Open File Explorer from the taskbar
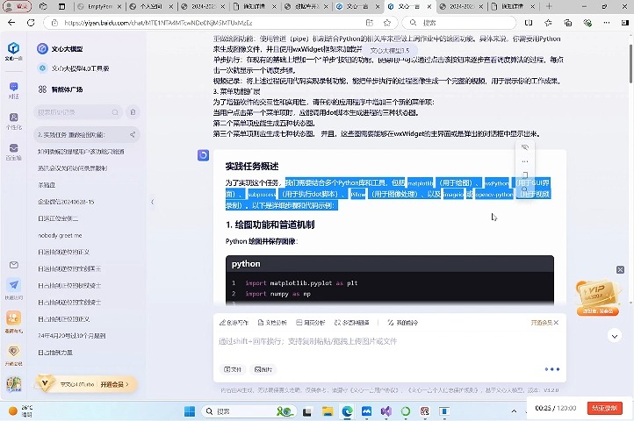The width and height of the screenshot is (634, 421). click(x=328, y=411)
